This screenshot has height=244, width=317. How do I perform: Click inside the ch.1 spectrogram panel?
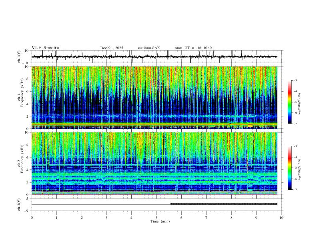[x=154, y=97]
